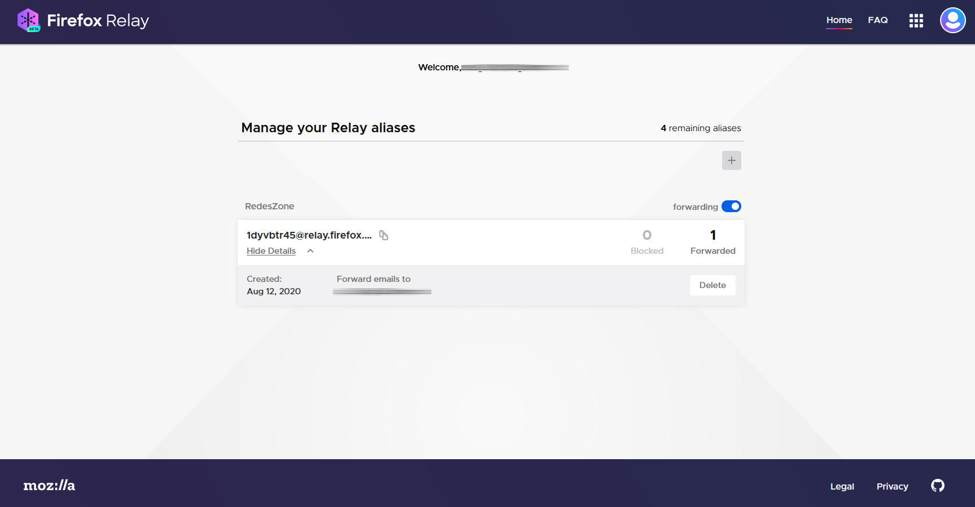Click the Mozilla logo in footer
The width and height of the screenshot is (975, 507).
click(49, 486)
